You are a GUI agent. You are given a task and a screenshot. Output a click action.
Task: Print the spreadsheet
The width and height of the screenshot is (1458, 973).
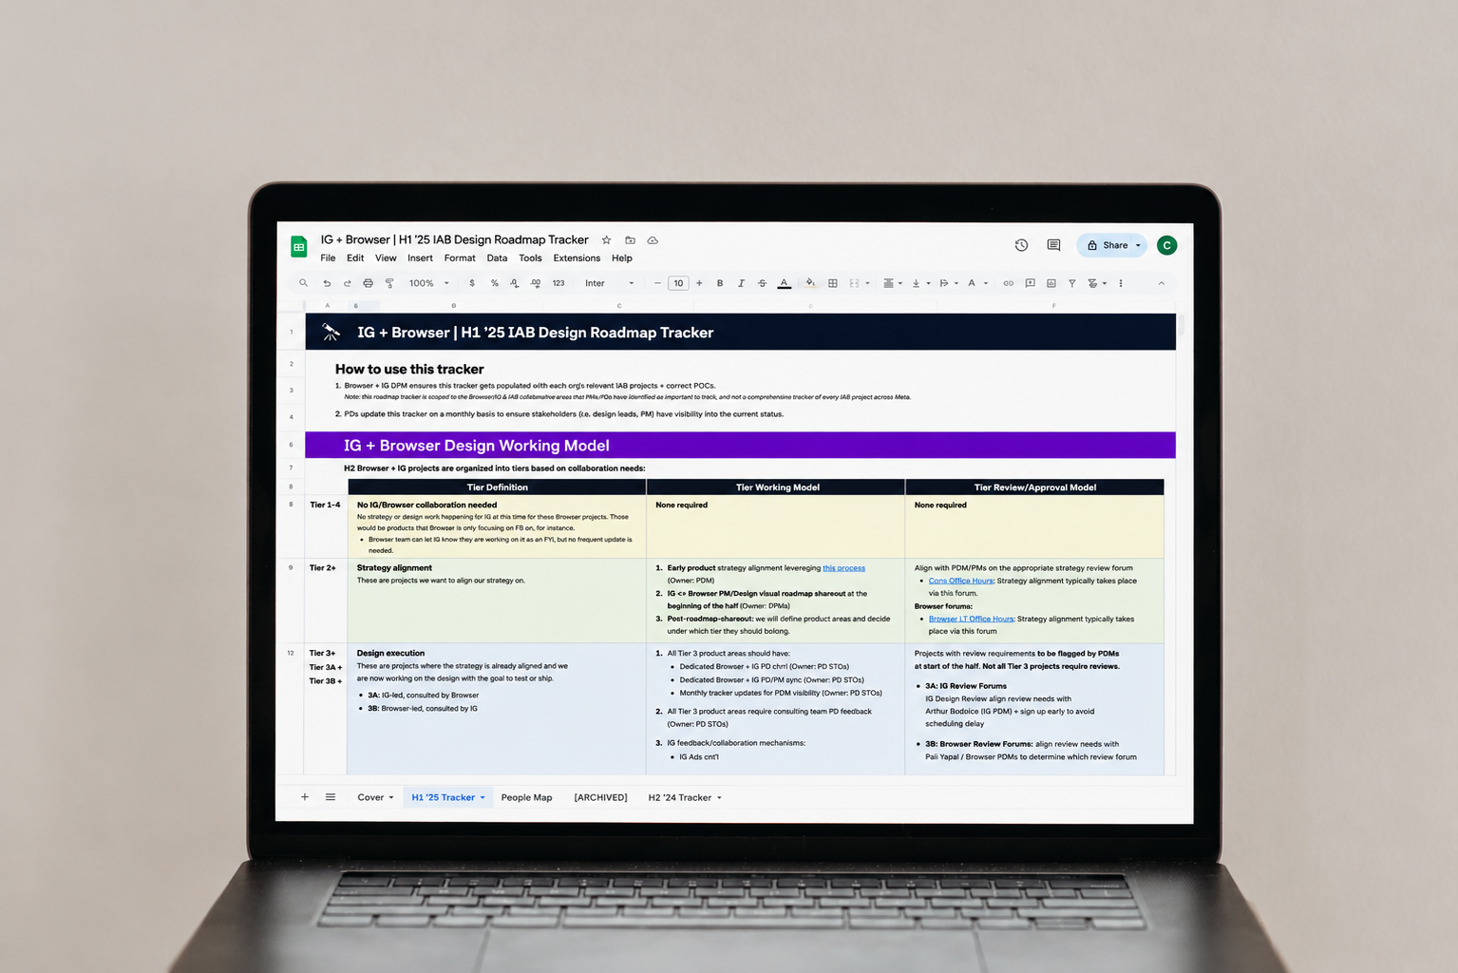[369, 283]
